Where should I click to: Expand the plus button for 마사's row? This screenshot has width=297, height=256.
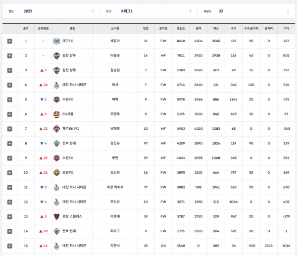tap(9, 85)
